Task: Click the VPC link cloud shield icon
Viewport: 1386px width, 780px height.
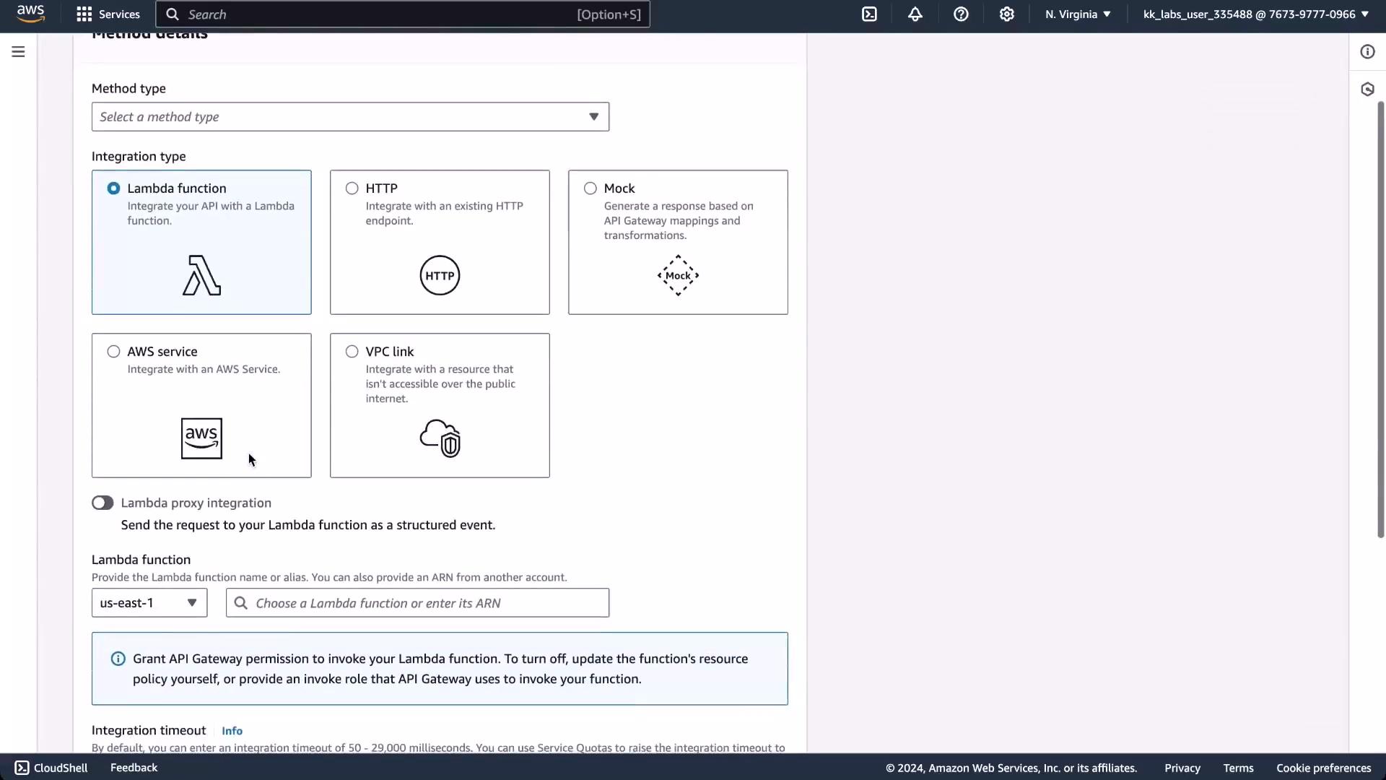Action: point(440,438)
